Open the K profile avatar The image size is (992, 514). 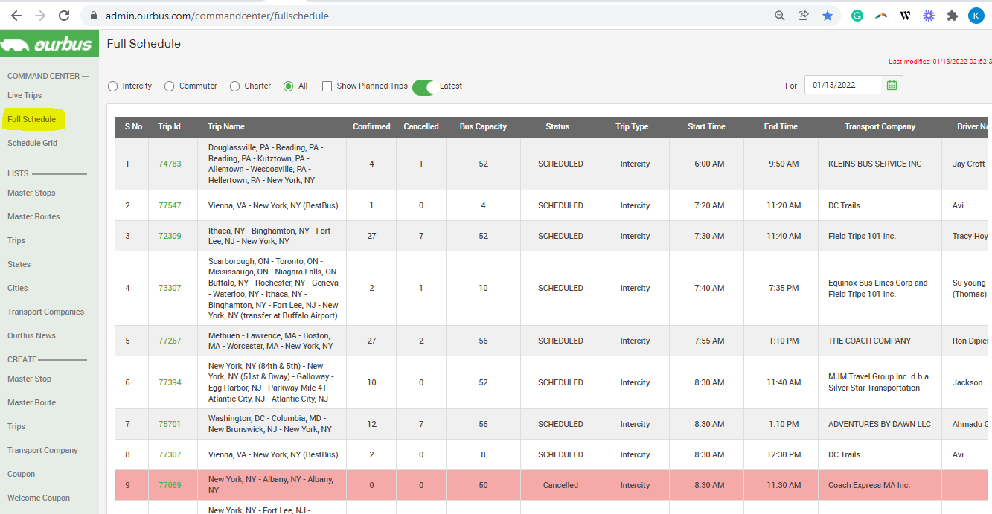[x=976, y=16]
